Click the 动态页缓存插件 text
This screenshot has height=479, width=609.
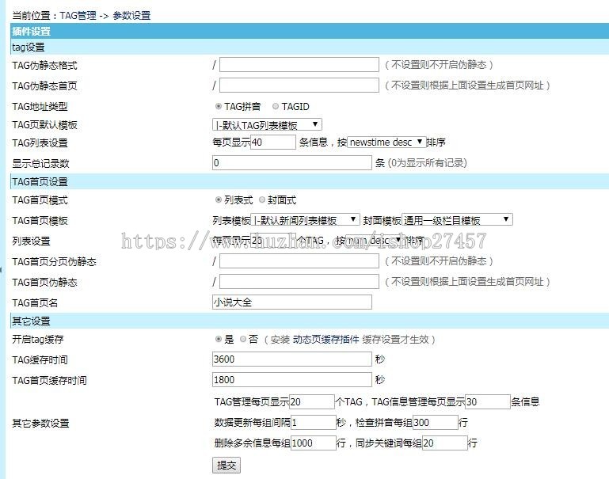[325, 340]
